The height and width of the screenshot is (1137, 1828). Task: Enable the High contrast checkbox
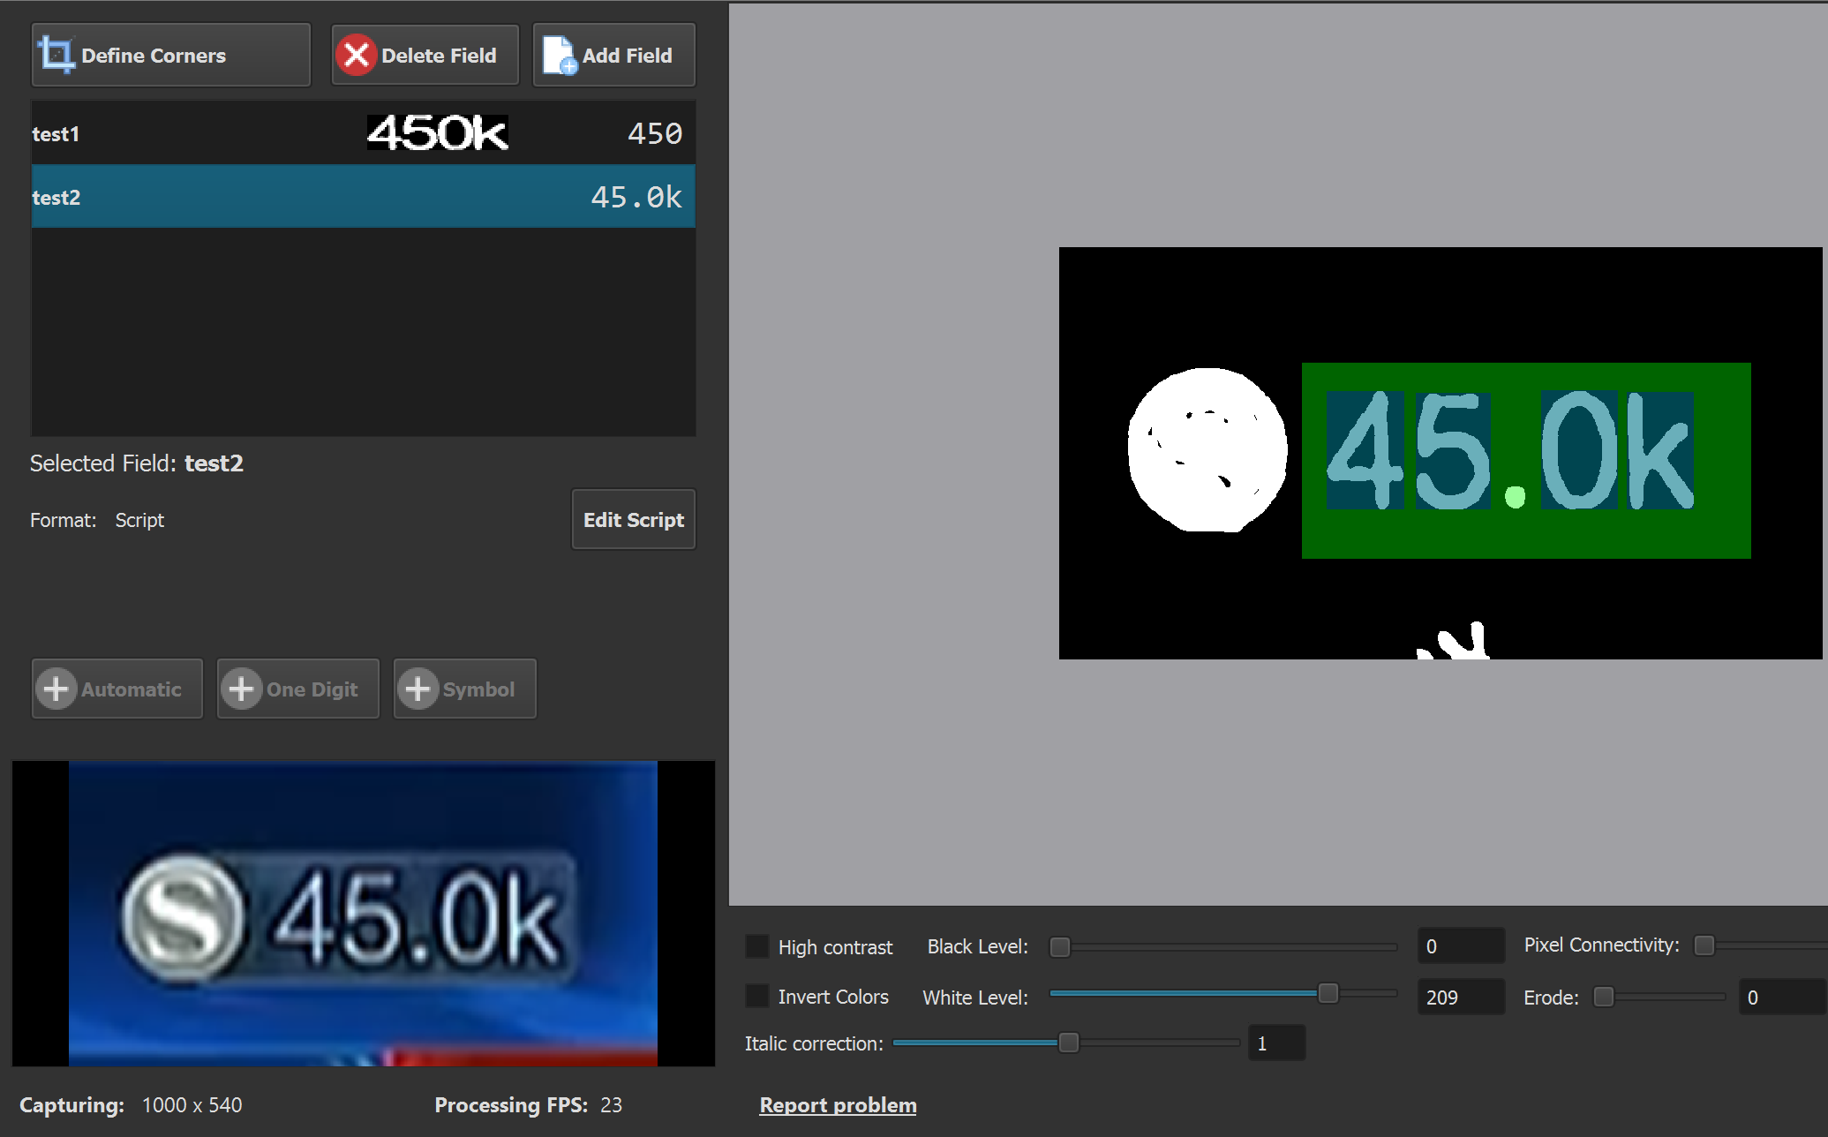click(756, 946)
